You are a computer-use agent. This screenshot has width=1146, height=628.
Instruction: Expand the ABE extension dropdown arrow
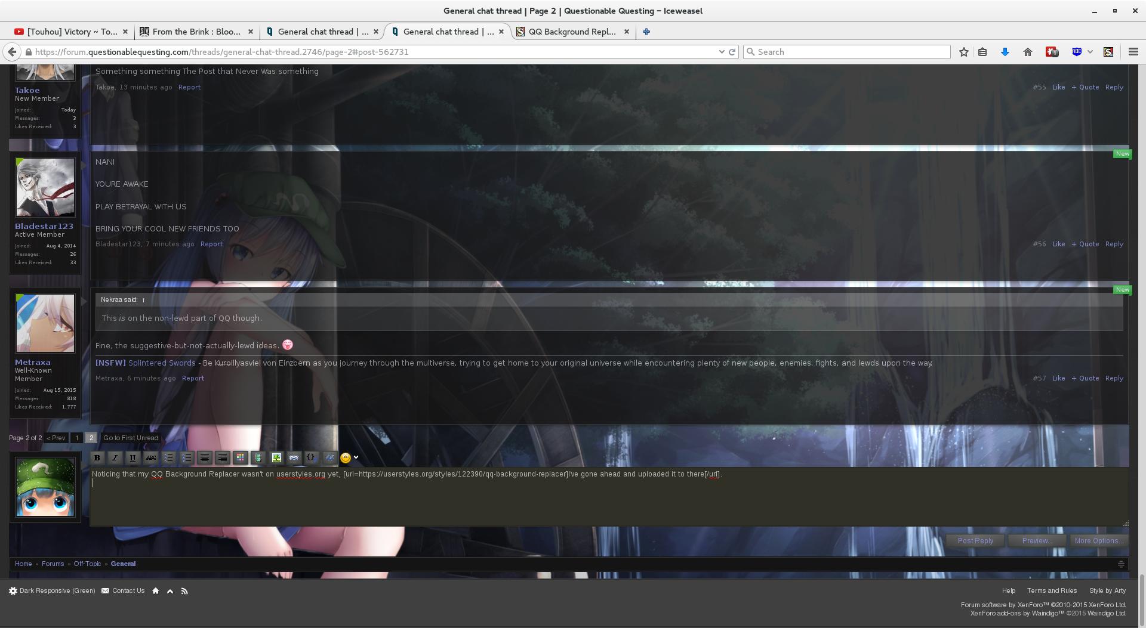[1090, 52]
